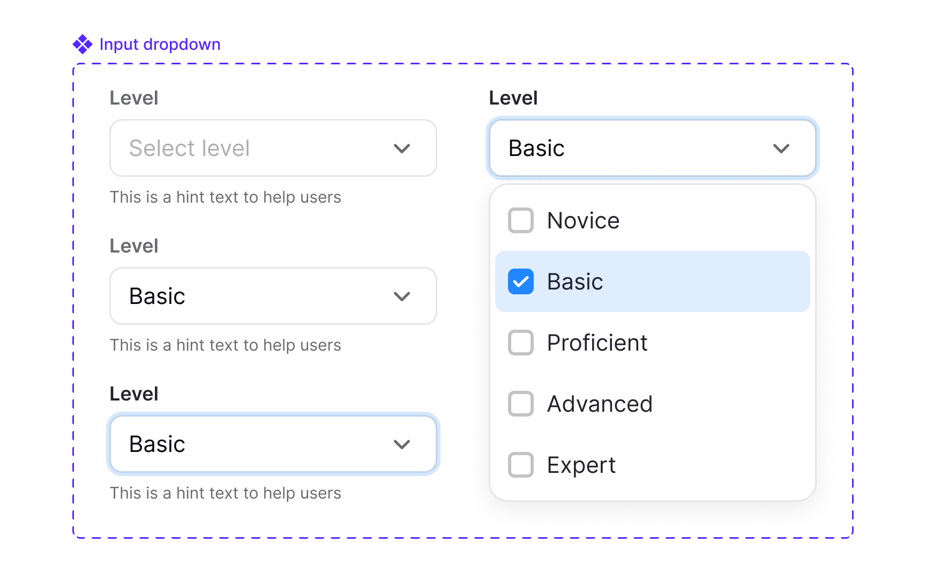Check the Novice checkbox

(520, 220)
